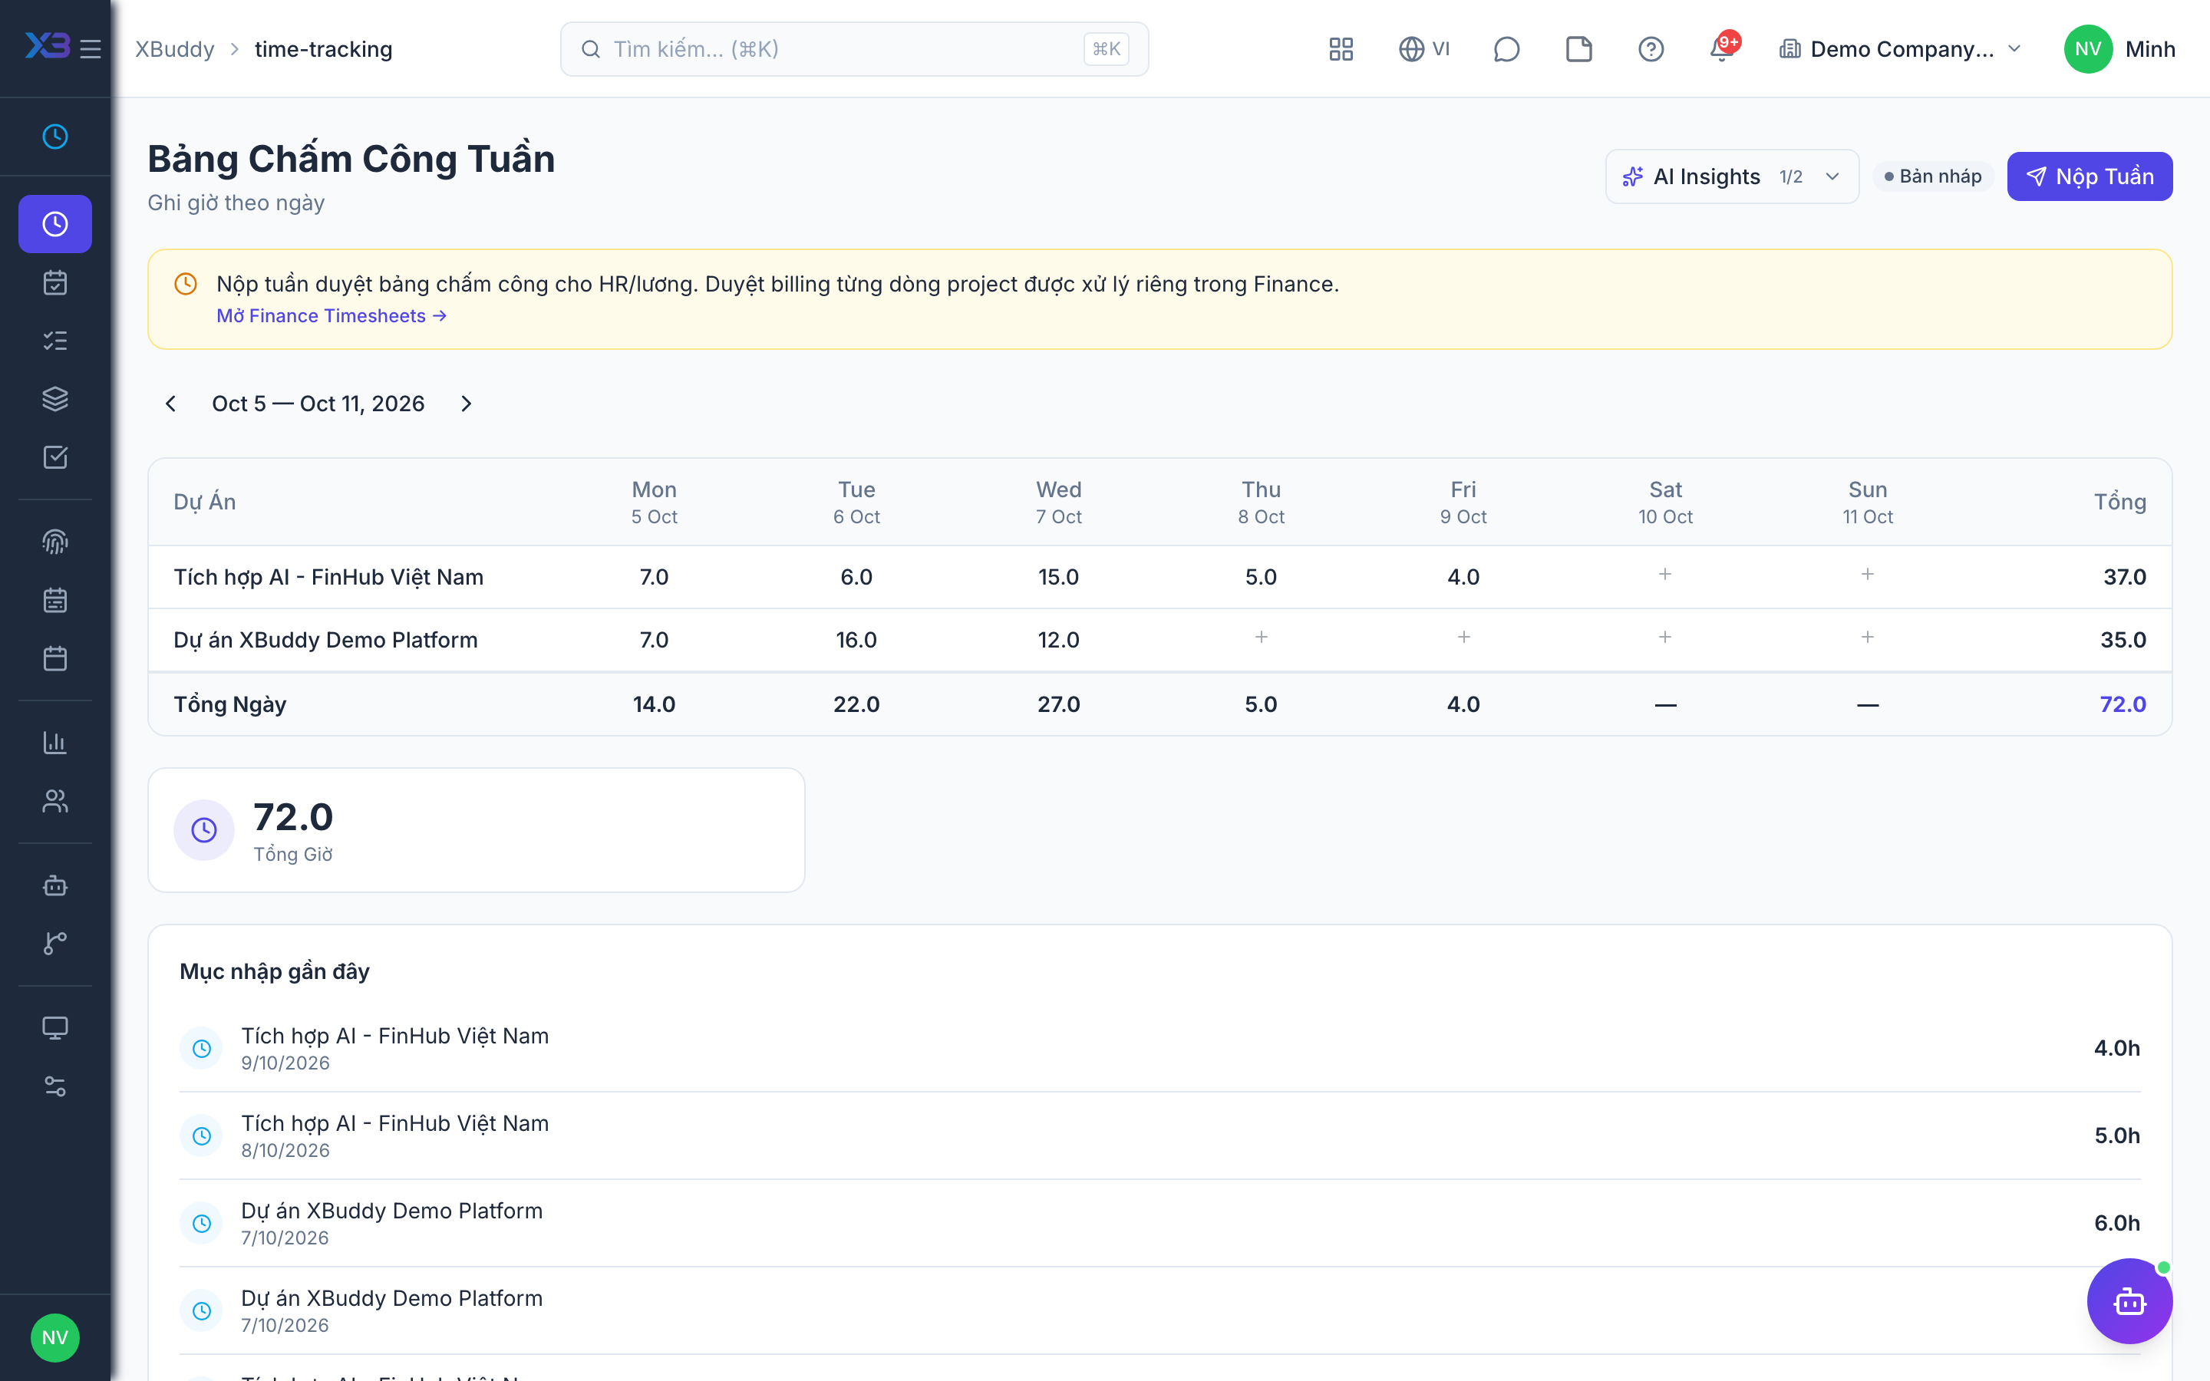Open the calendar-check sidebar icon
Screen dimensions: 2210x1381
coord(54,282)
